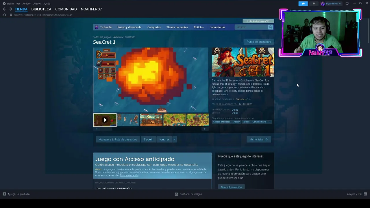Click Ver tu lista button
Viewport: 370px width, 208px height.
click(259, 139)
